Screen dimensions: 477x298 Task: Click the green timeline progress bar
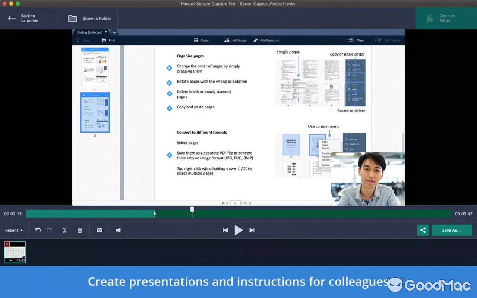tap(89, 213)
